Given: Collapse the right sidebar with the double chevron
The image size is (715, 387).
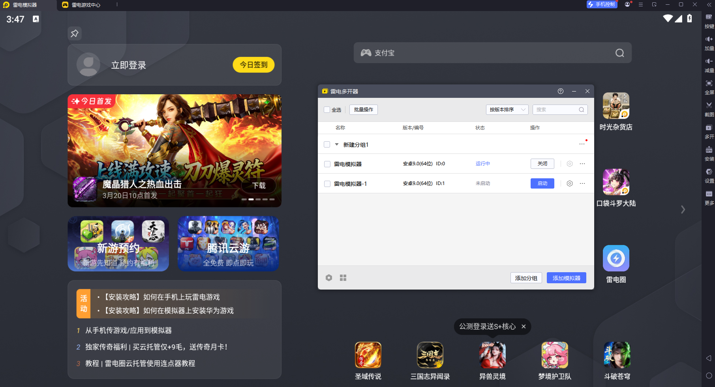Looking at the screenshot, I should 709,4.
